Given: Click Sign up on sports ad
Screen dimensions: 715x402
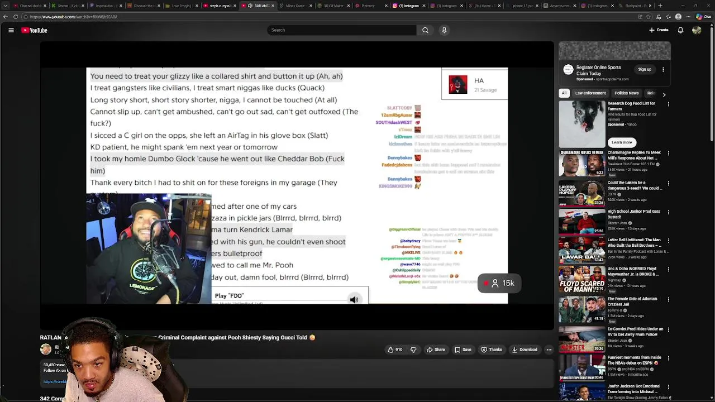Looking at the screenshot, I should click(x=645, y=70).
